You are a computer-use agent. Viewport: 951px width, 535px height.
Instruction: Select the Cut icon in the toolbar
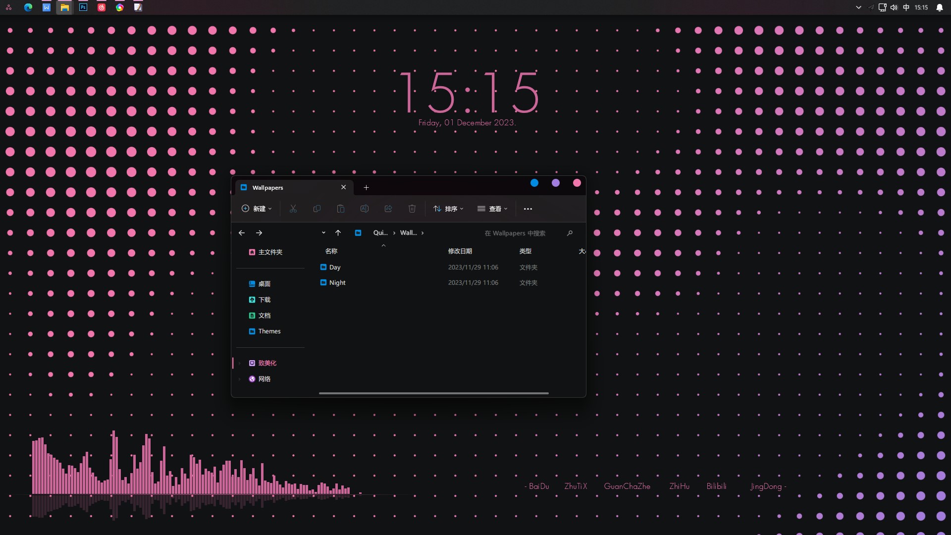(x=293, y=209)
